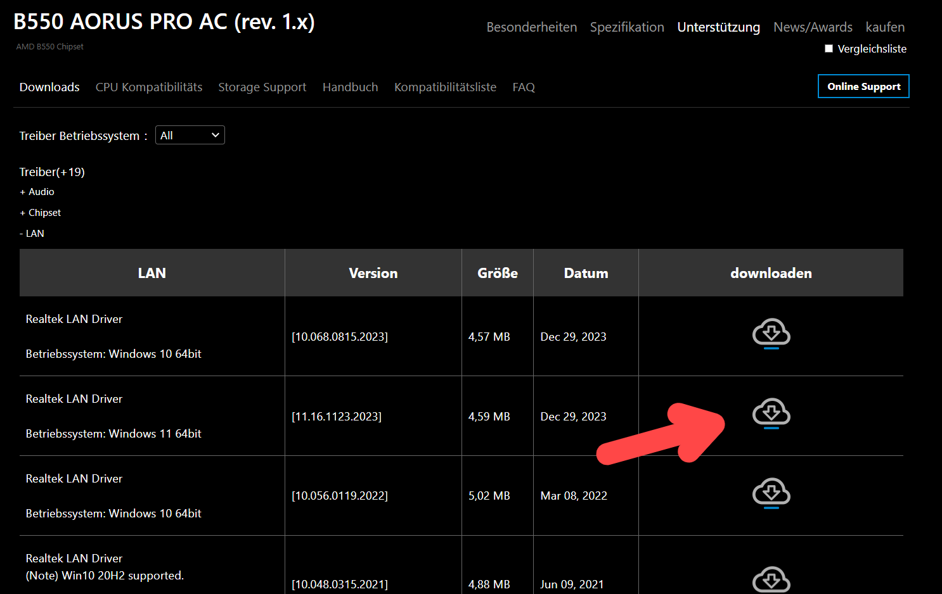Click Betriebssystem: Windows 11 64bit text
Viewport: 942px width, 594px height.
pyautogui.click(x=113, y=434)
